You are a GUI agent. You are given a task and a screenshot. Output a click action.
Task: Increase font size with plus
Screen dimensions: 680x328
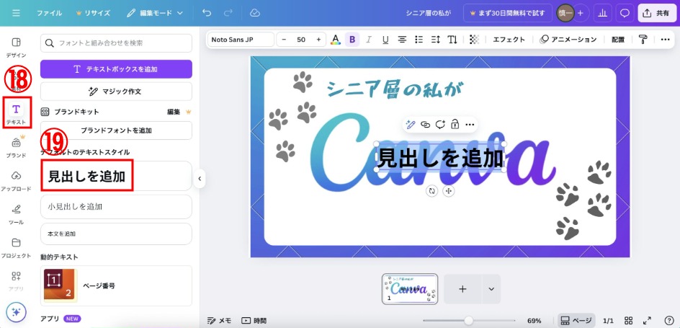[x=318, y=40]
